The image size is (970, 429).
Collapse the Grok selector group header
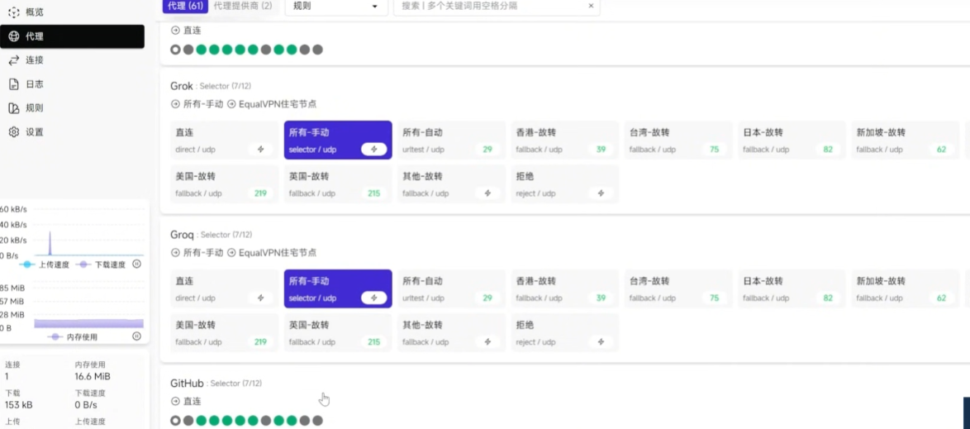tap(211, 86)
